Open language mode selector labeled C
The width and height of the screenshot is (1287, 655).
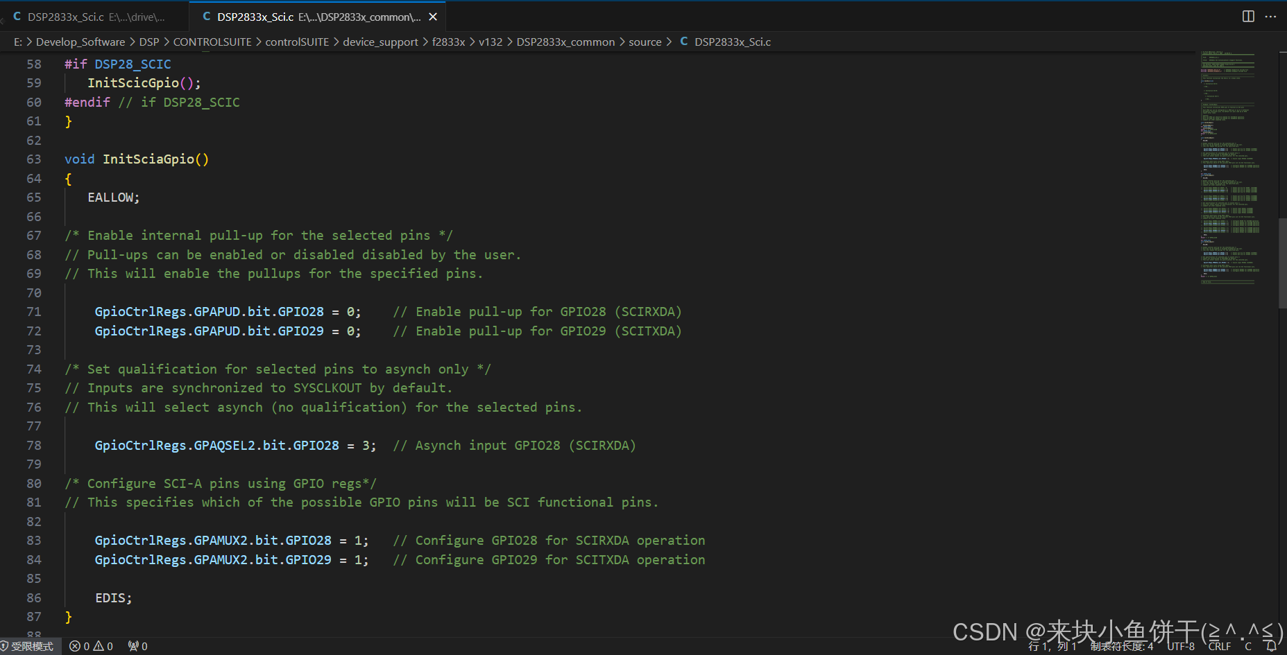point(1248,645)
